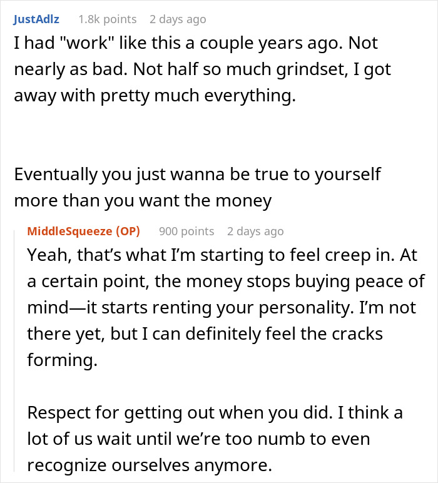Screen dimensions: 438x483
Task: Click the line starting 'Eventually you just wanna'
Action: tap(197, 173)
